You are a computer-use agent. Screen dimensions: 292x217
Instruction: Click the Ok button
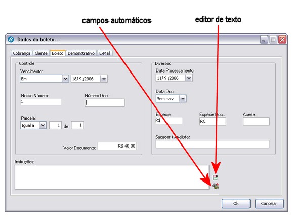coord(236,203)
